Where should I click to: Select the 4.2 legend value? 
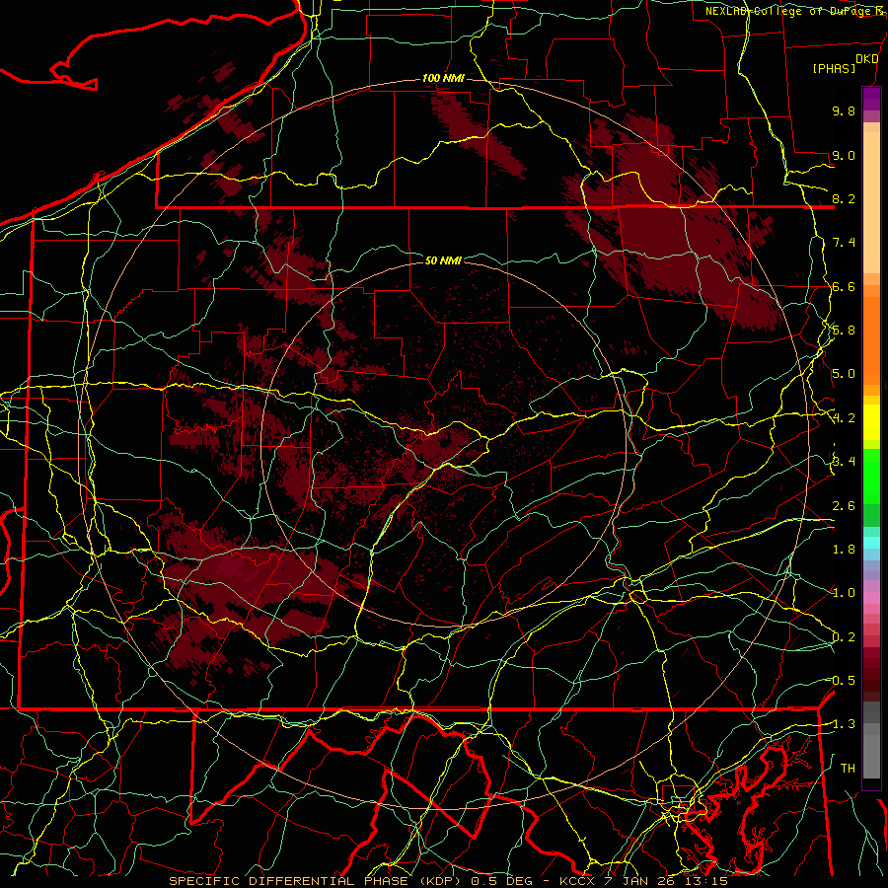click(x=844, y=418)
